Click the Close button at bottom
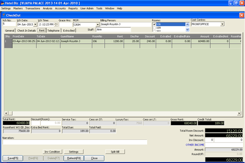245x163 pixels. point(94,158)
